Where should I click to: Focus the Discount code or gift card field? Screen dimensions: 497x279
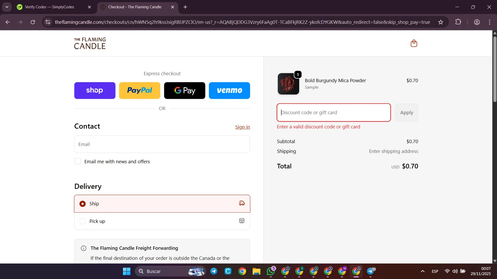click(x=334, y=112)
